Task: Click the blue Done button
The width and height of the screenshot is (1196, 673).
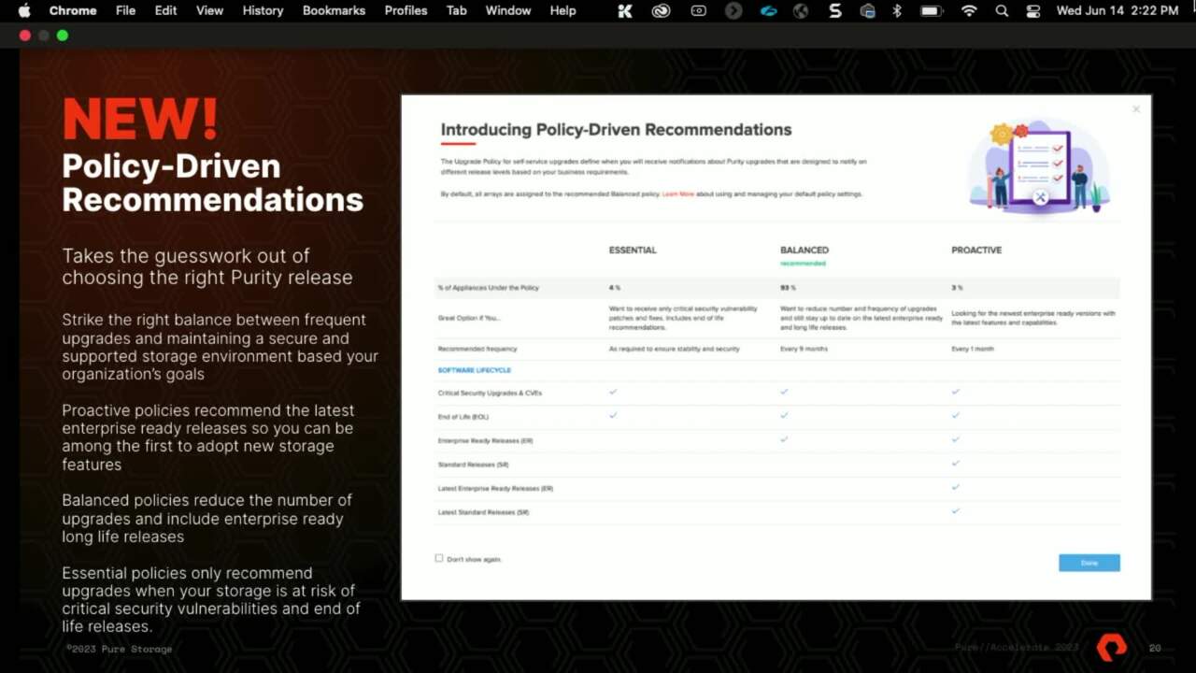Action: point(1089,563)
